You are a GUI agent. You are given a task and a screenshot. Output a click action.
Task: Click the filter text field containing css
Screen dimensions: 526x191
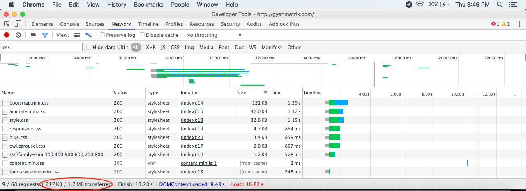tap(42, 47)
